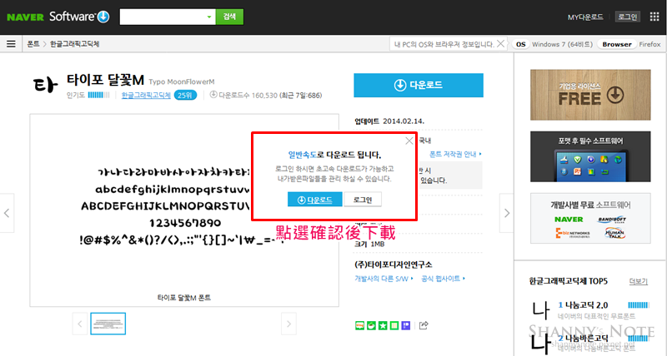
Task: Click thumbnail strip previous arrow
Action: pos(80,324)
